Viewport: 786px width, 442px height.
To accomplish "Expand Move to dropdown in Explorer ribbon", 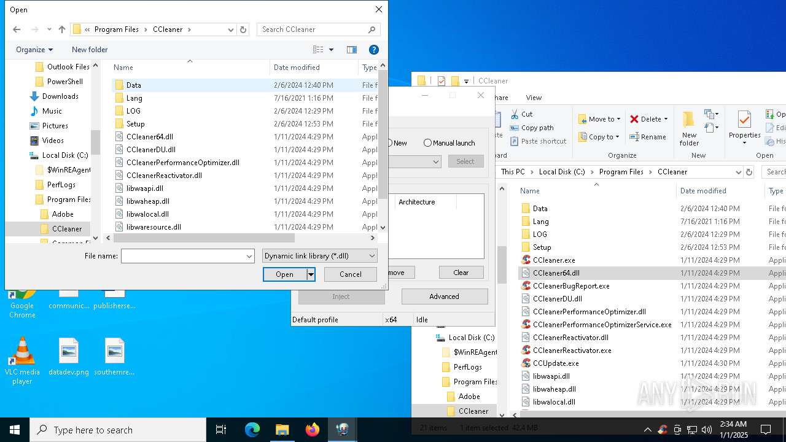I will [x=618, y=119].
